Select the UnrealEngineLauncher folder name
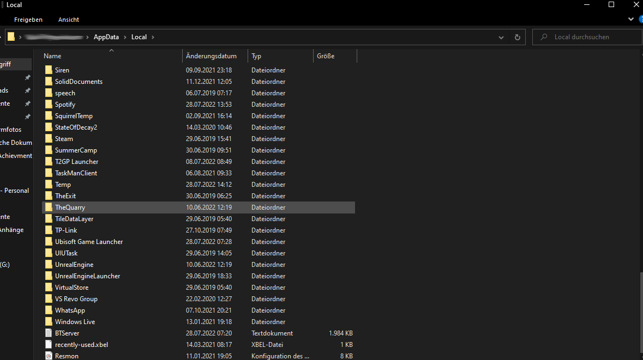This screenshot has width=643, height=360. [x=88, y=276]
